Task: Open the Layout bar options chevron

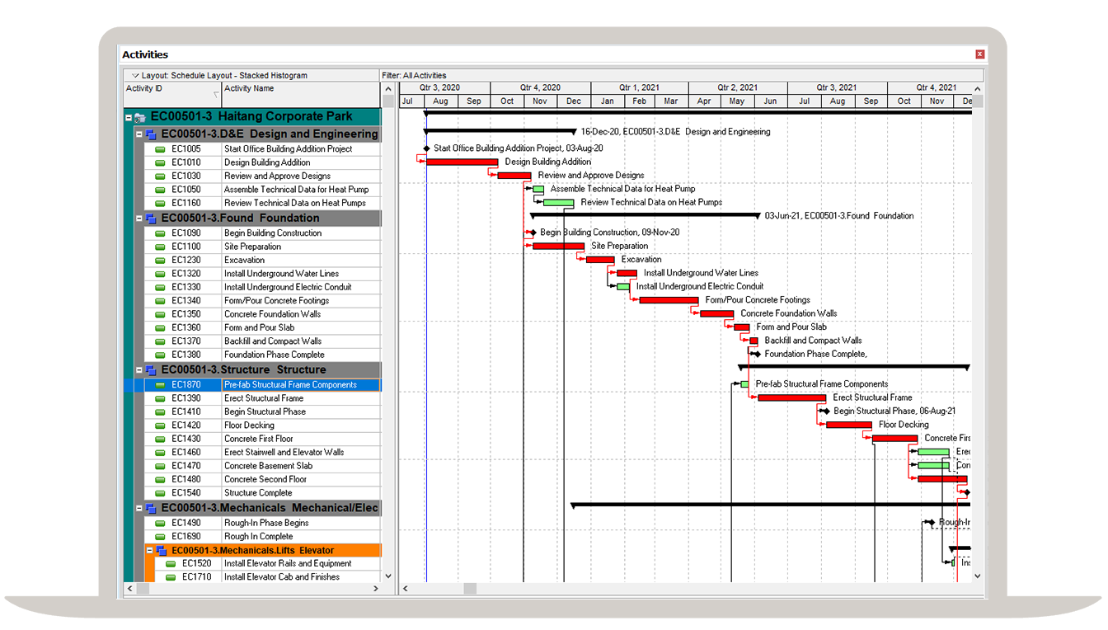Action: tap(134, 75)
